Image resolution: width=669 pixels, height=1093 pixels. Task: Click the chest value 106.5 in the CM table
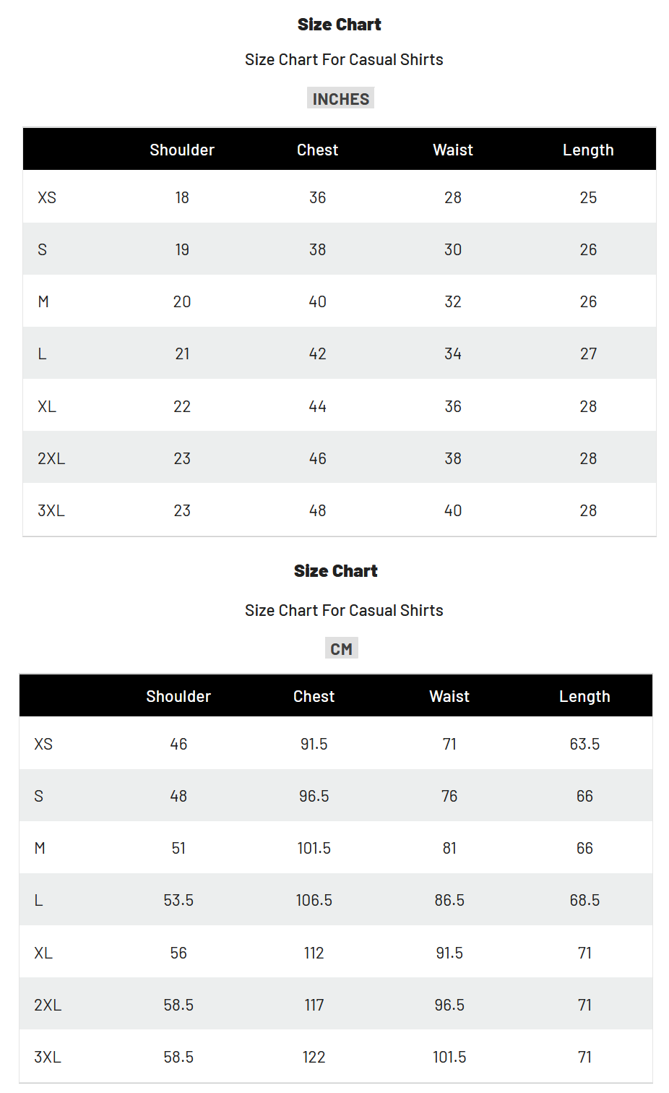(314, 901)
